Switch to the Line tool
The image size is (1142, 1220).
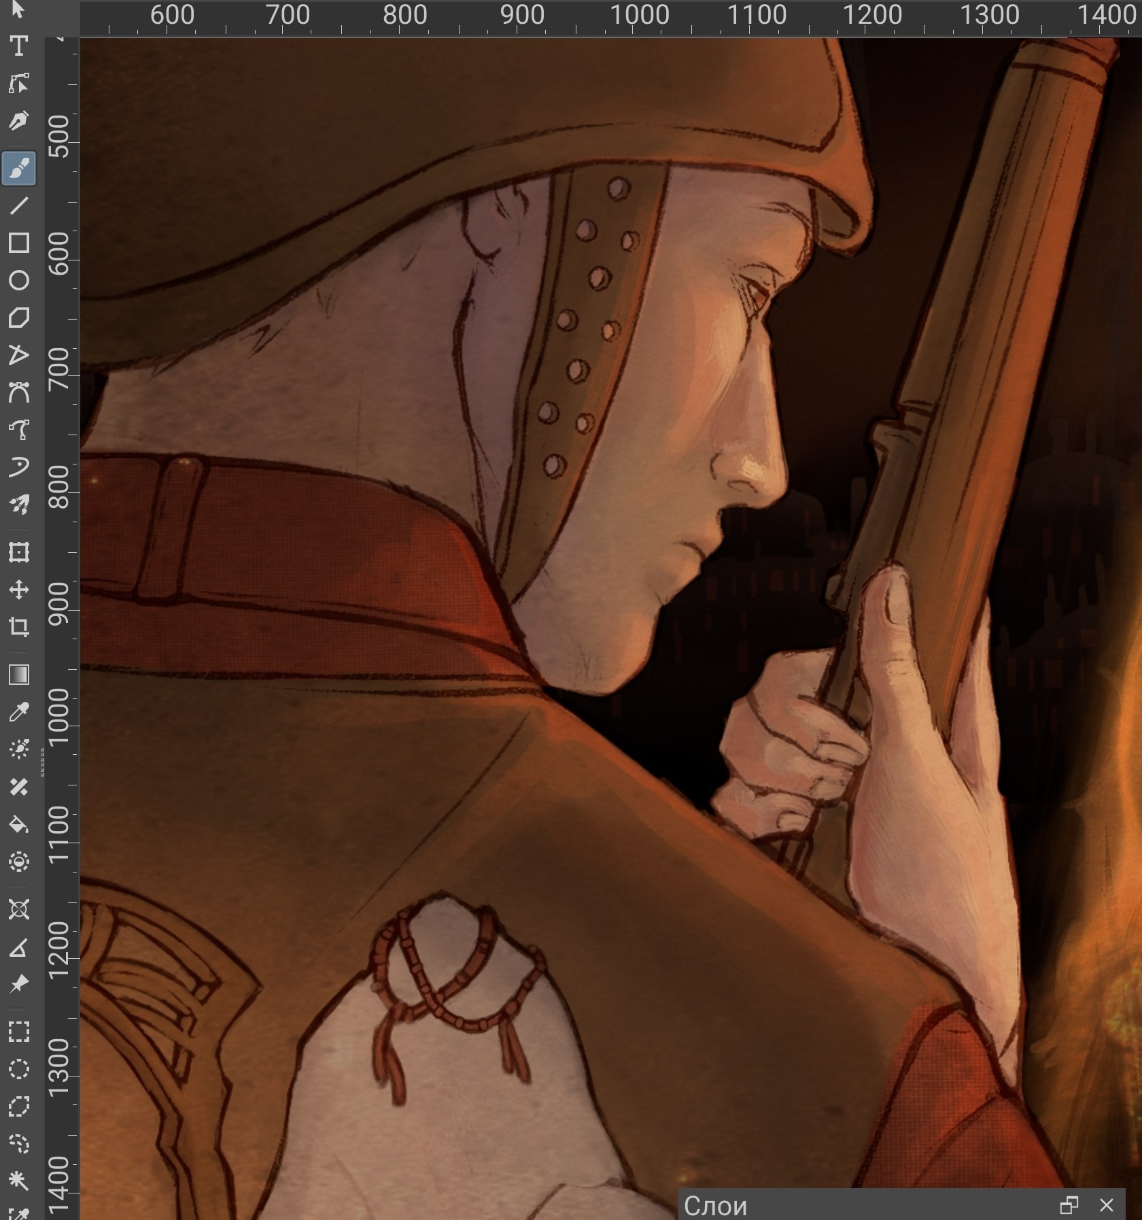tap(18, 205)
